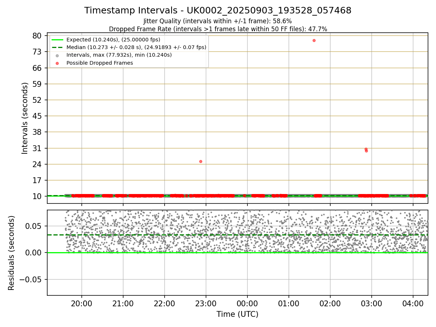
Task: Select the 'Dropped Frame Rate' 47.7% subtitle line
Action: click(218, 29)
